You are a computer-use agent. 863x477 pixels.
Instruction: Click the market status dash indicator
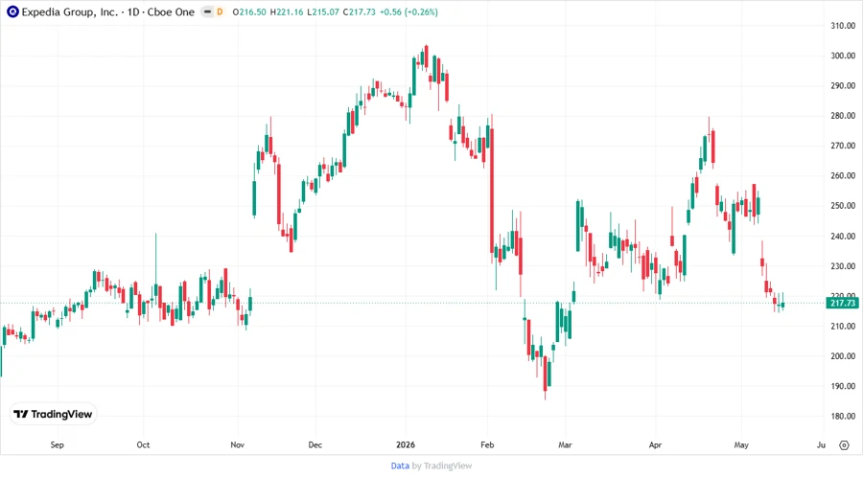click(x=207, y=11)
